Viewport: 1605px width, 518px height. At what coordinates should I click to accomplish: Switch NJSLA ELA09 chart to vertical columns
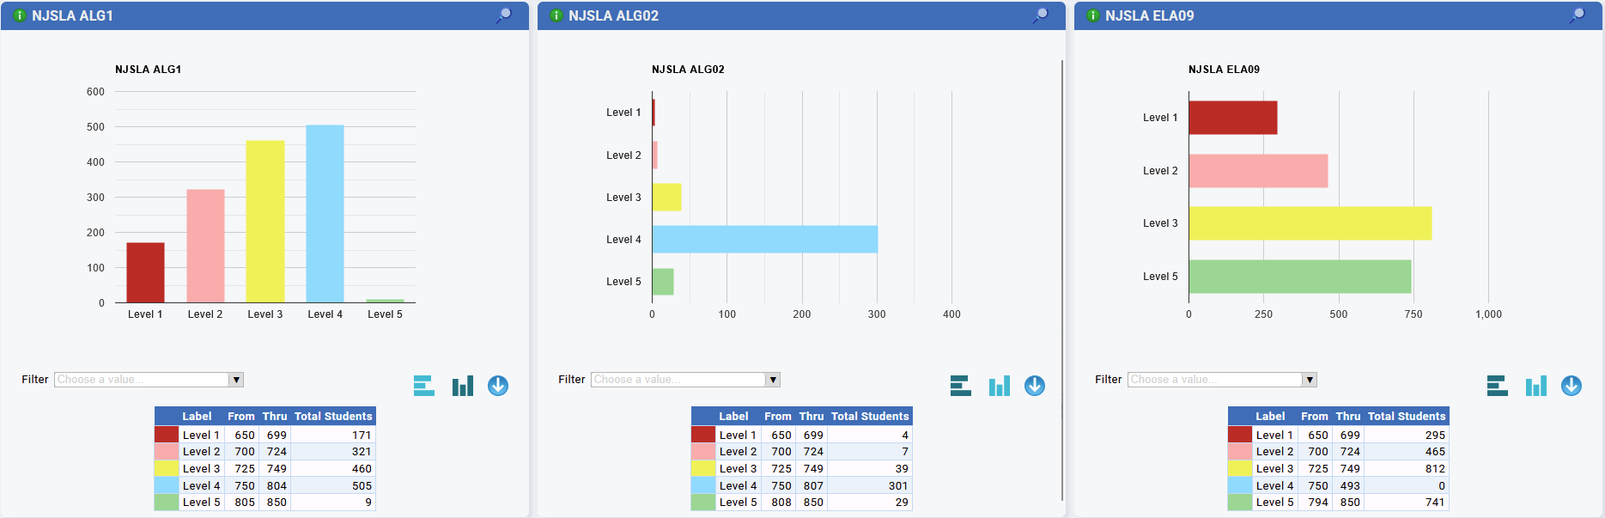tap(1536, 386)
